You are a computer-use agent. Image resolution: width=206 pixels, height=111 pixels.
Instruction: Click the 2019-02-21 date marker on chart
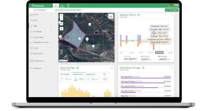[x=159, y=52]
